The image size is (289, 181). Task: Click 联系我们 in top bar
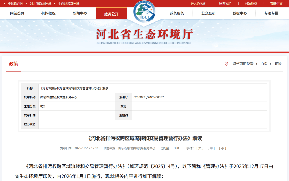pos(225,3)
